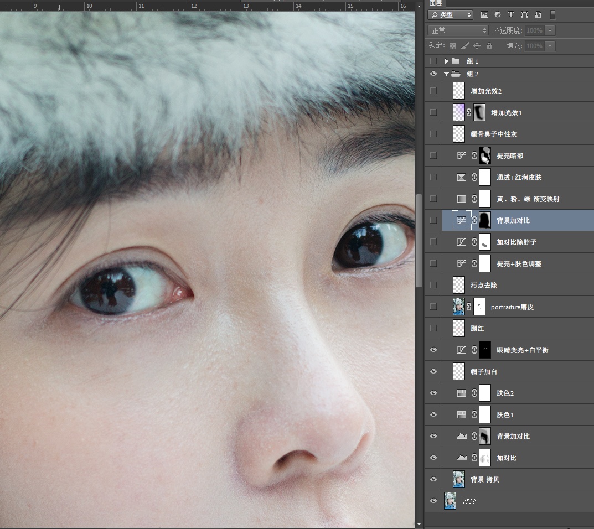Lock all padlock icon
Screen dimensions: 594x529
pyautogui.click(x=489, y=46)
